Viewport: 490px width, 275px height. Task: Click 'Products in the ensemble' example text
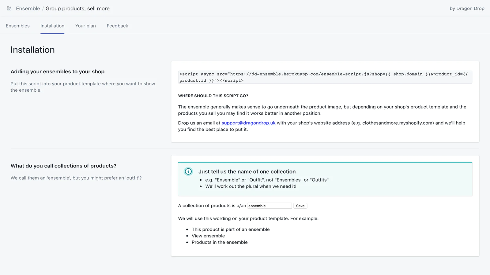[220, 242]
